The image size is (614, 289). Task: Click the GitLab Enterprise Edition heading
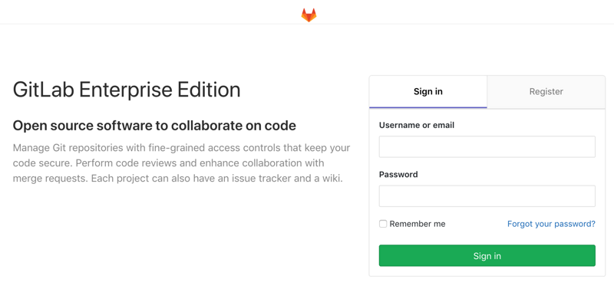[x=127, y=90]
